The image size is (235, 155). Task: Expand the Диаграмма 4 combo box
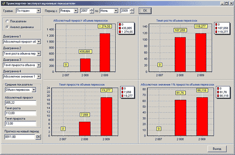[39, 77]
